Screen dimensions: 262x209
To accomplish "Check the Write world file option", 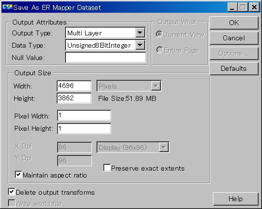I will 11,203.
